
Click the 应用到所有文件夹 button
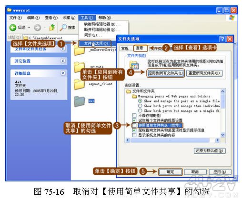pyautogui.click(x=166, y=73)
